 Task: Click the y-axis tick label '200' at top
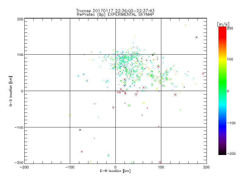pos(20,19)
